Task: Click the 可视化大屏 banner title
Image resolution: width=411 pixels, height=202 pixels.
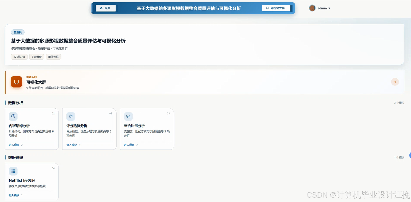Action: point(36,82)
